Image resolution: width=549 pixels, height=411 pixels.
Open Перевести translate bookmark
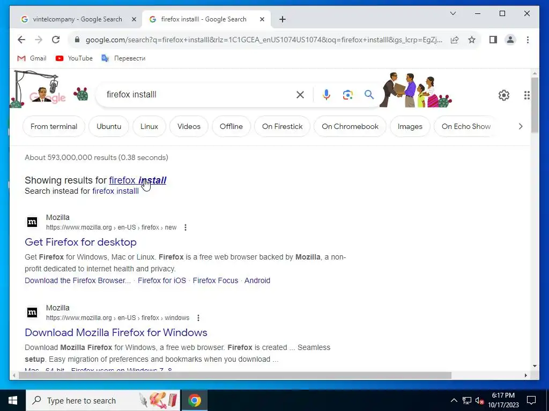click(x=123, y=58)
